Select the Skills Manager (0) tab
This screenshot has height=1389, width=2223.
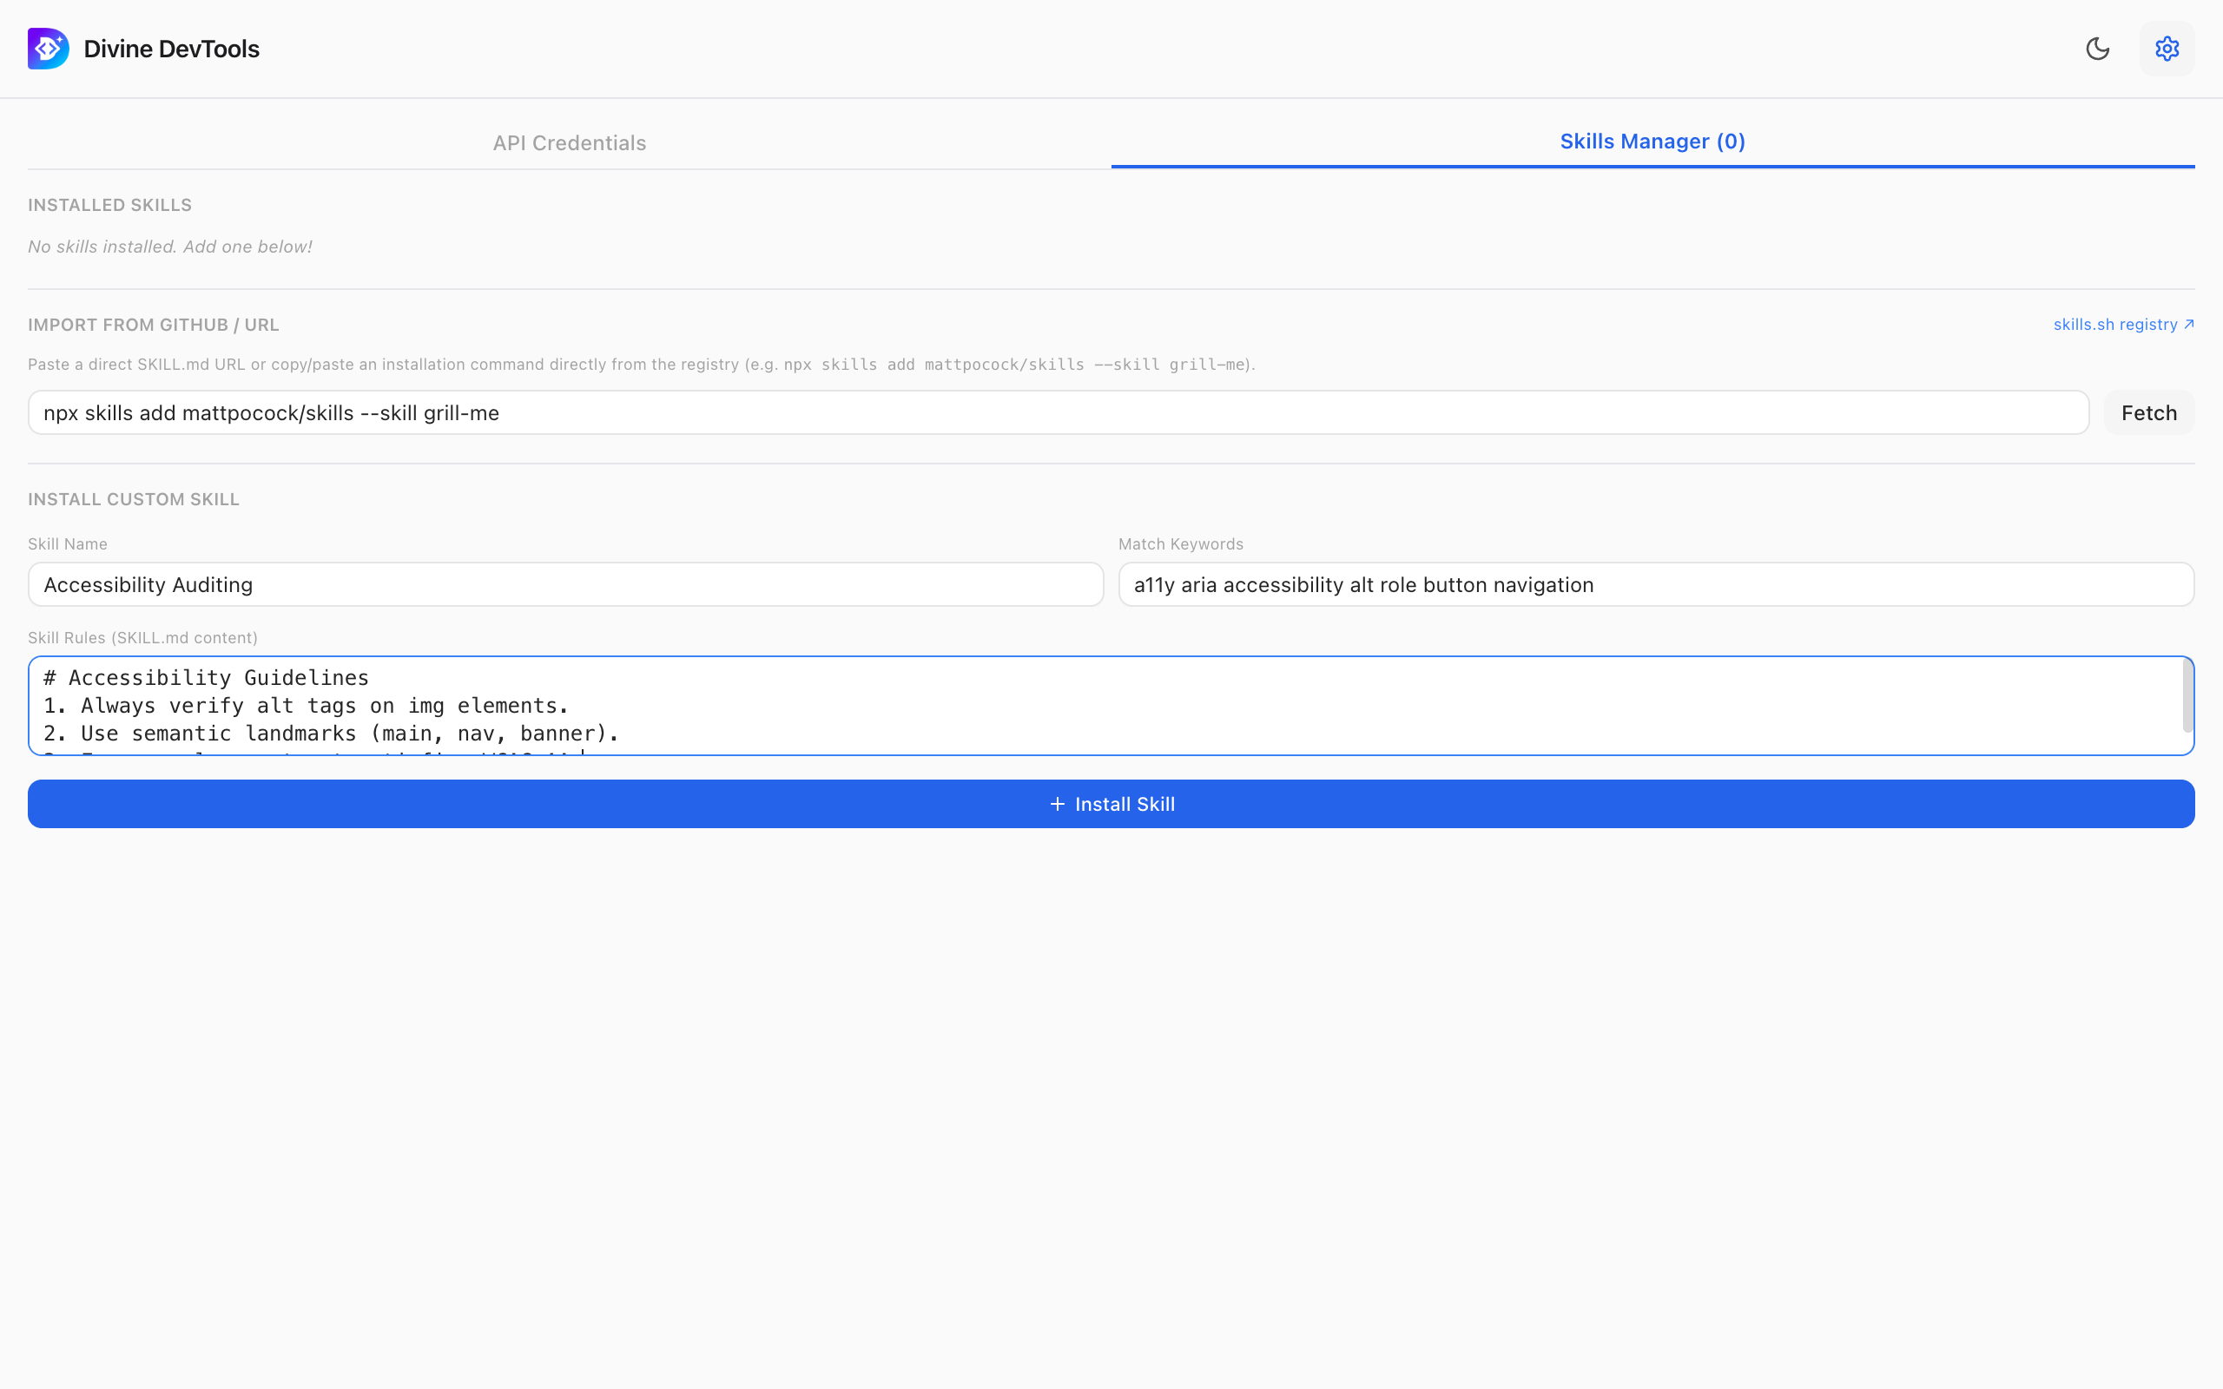click(x=1652, y=142)
